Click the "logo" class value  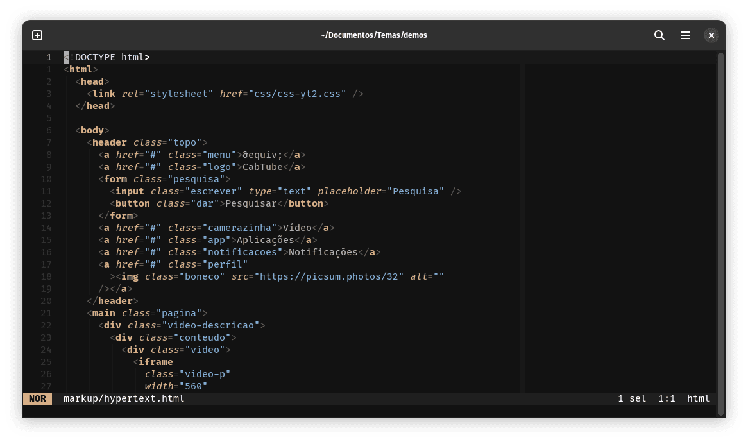[219, 167]
